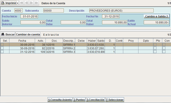Check Sel. box for 30-09-2016 row
The image size is (171, 103).
(x=2, y=48)
